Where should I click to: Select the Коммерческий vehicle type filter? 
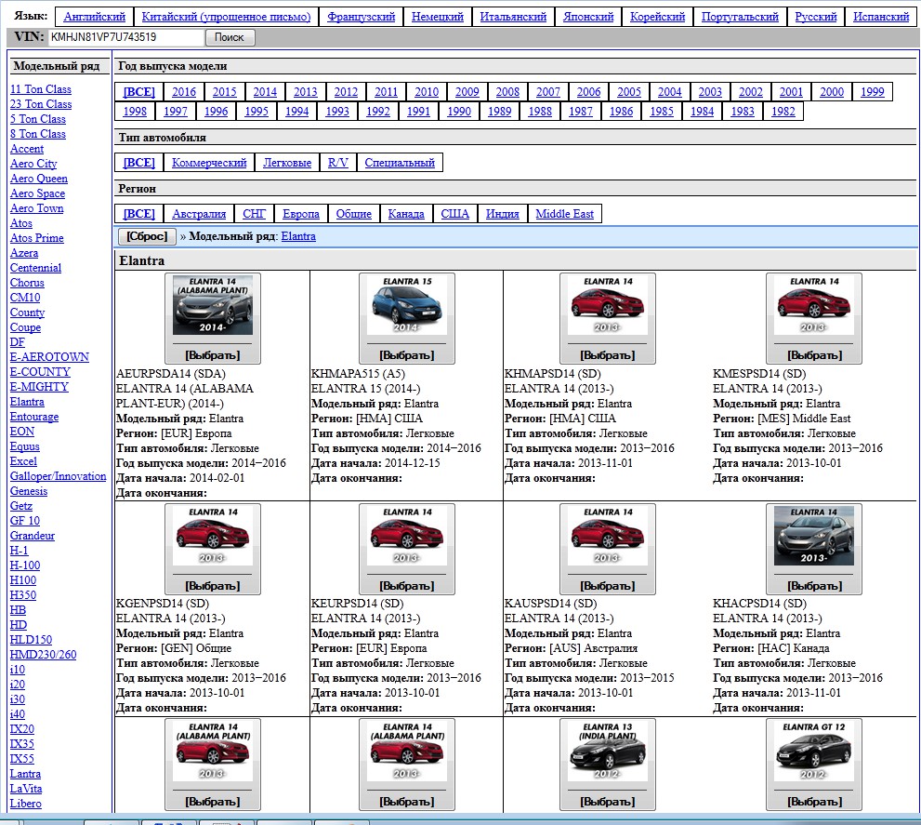[209, 163]
